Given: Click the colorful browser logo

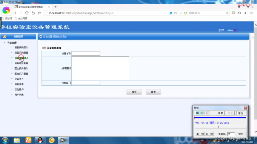Looking at the screenshot, I should point(6,10).
